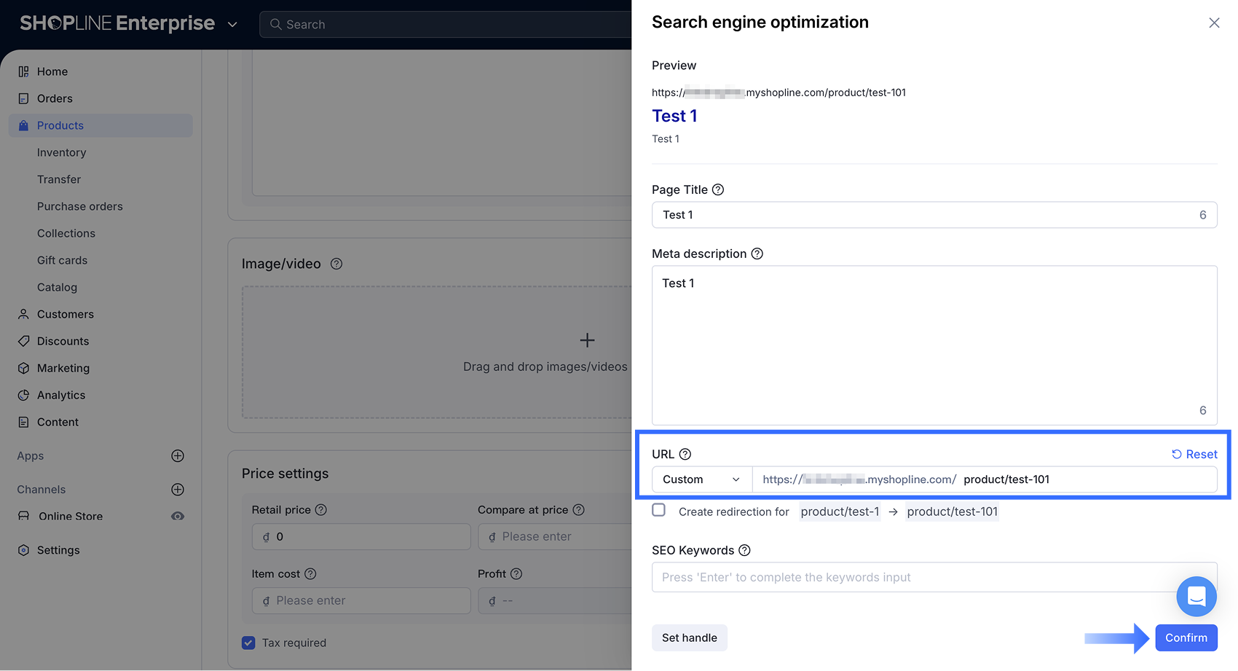The width and height of the screenshot is (1238, 671).
Task: Select Collections in the Products submenu
Action: pyautogui.click(x=66, y=233)
